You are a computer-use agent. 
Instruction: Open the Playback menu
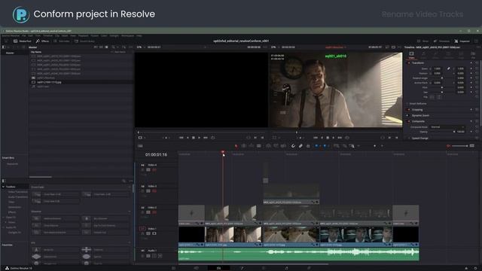click(83, 35)
